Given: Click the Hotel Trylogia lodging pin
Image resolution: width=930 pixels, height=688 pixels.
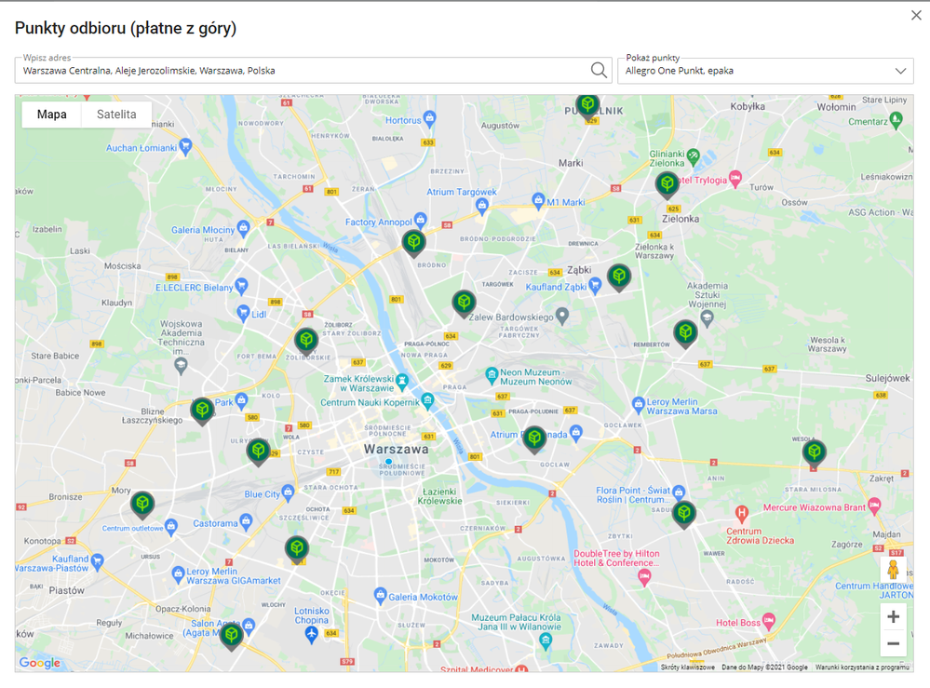Looking at the screenshot, I should pos(735,178).
